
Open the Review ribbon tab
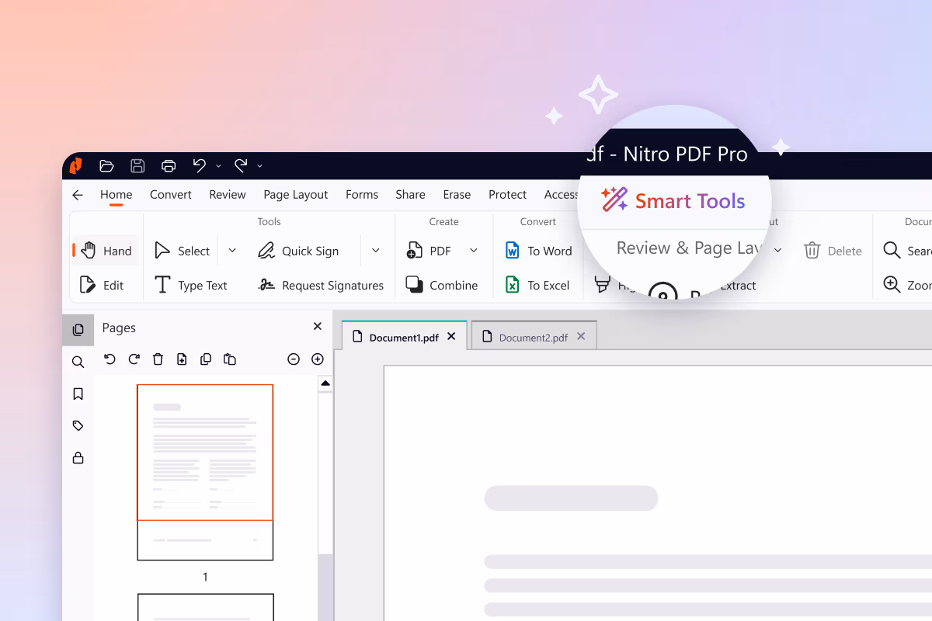click(x=228, y=195)
